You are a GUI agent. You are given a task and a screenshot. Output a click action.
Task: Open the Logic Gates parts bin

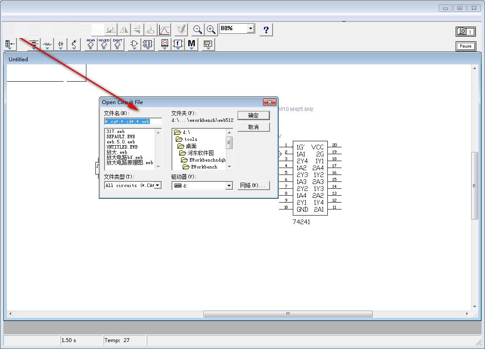[134, 44]
